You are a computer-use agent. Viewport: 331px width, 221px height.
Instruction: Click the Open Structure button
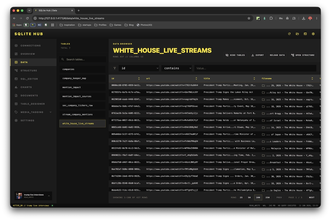coord(303,55)
